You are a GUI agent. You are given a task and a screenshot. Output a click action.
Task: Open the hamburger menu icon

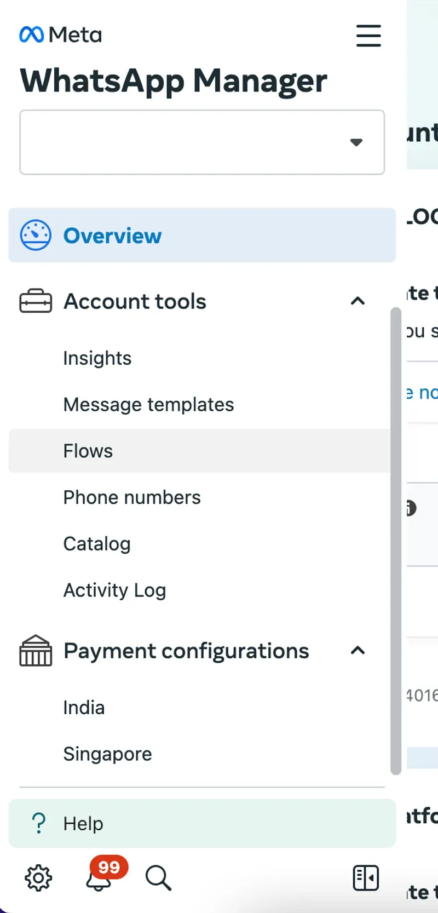tap(368, 36)
